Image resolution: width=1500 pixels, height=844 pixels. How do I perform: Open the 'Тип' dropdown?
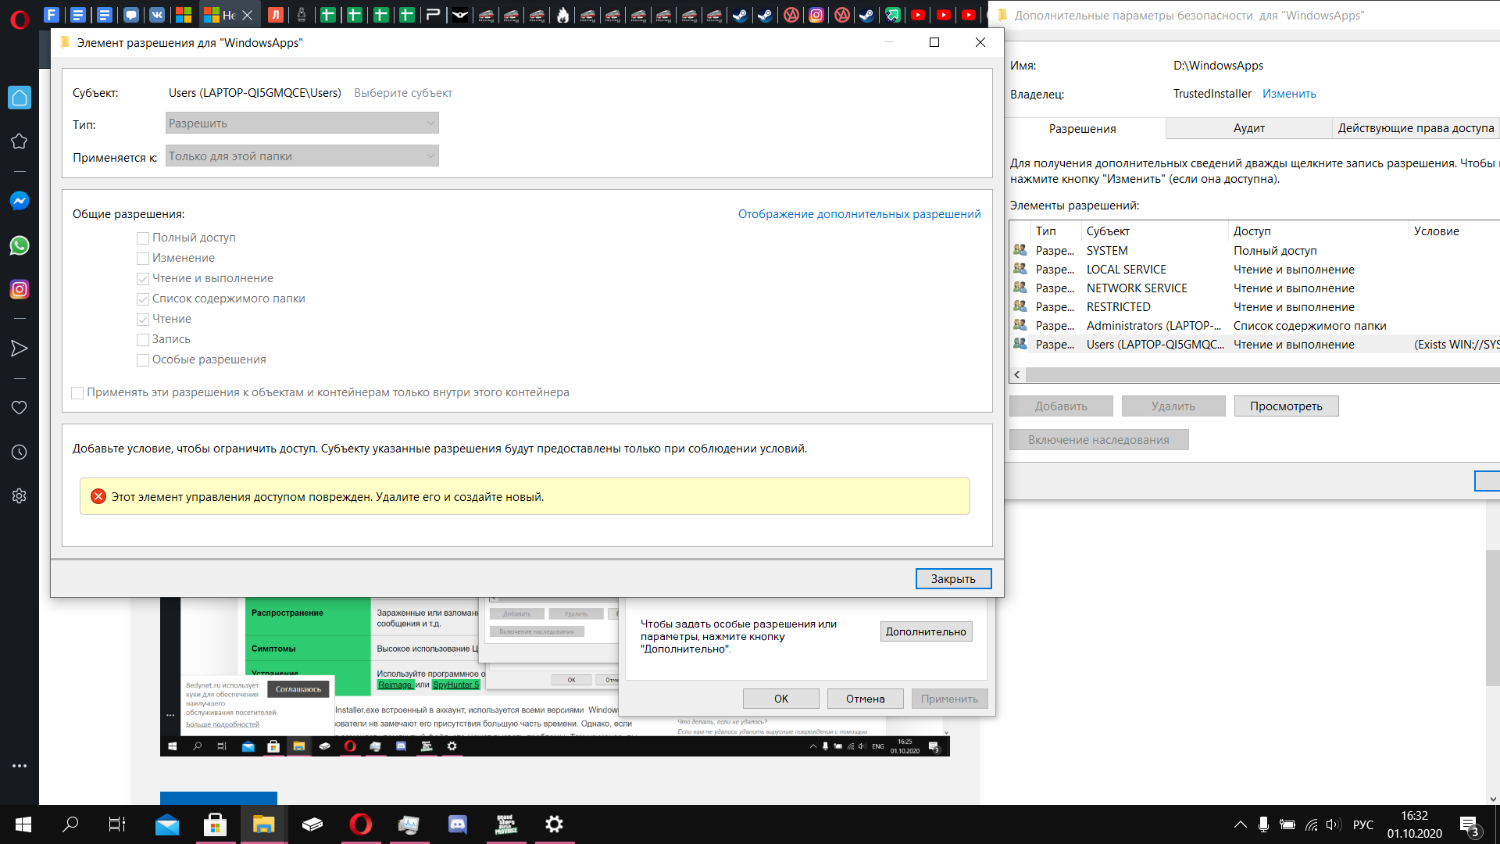click(x=302, y=123)
